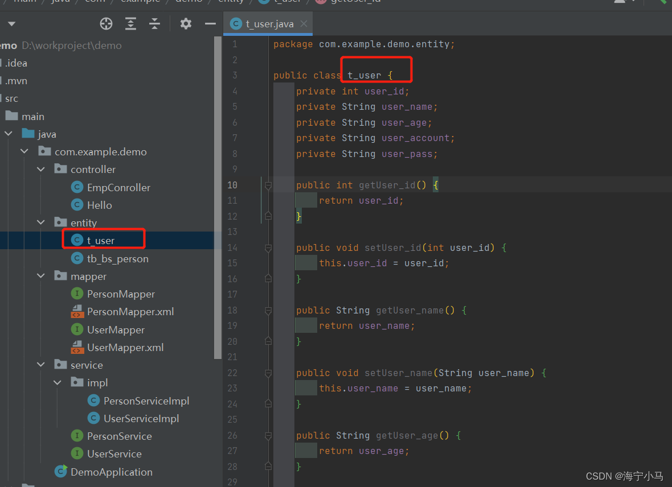This screenshot has width=672, height=487.
Task: Close the t_user.java tab
Action: point(304,24)
